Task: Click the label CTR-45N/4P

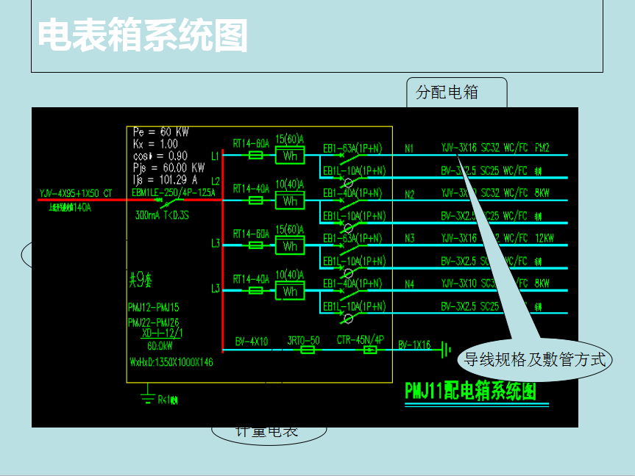Action: pos(361,339)
